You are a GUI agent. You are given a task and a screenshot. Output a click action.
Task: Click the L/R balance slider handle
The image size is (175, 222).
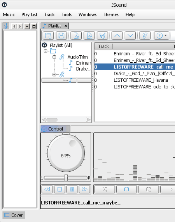point(66,178)
